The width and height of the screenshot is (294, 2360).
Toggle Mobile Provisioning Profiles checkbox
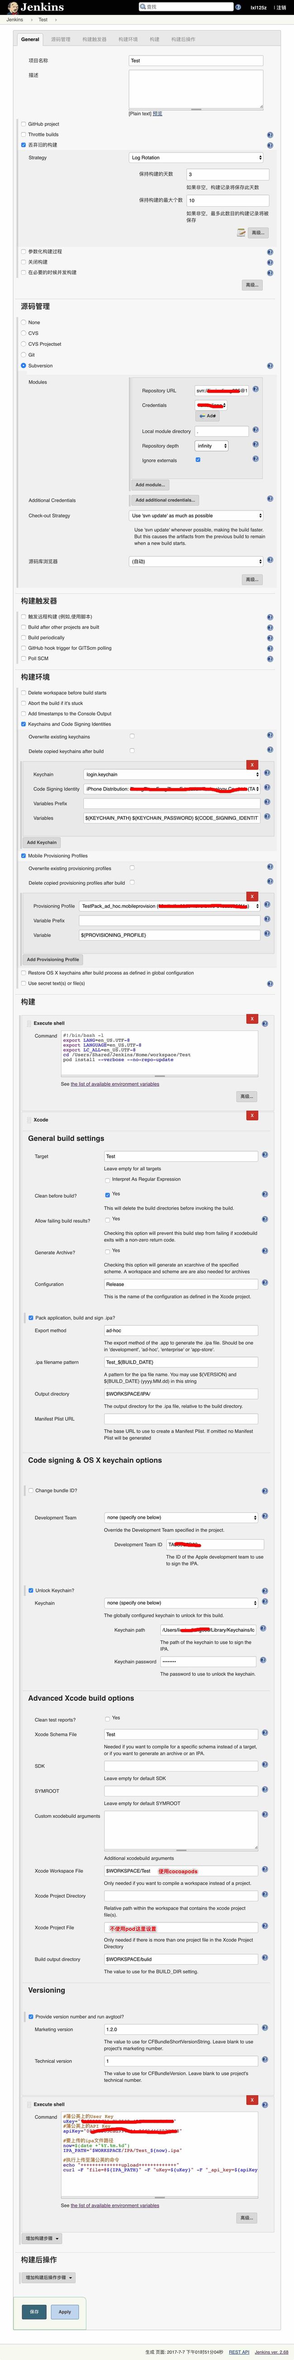24,856
